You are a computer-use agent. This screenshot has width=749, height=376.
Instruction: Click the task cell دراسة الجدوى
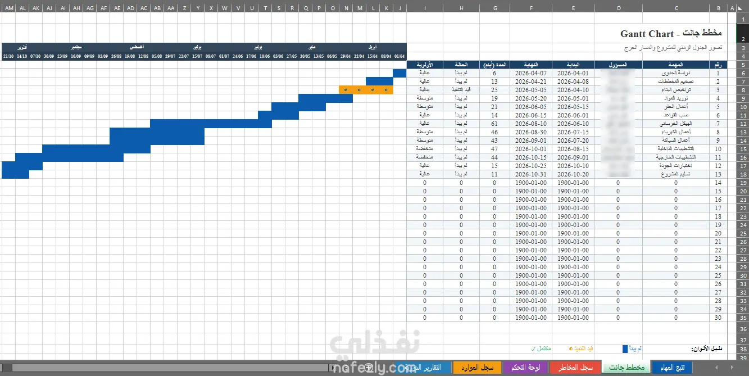[677, 73]
